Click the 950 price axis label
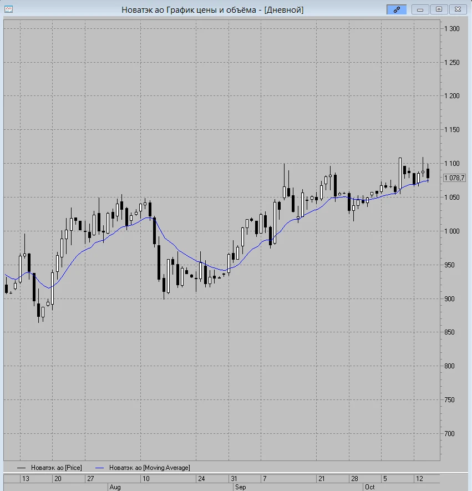The width and height of the screenshot is (472, 491). point(449,265)
